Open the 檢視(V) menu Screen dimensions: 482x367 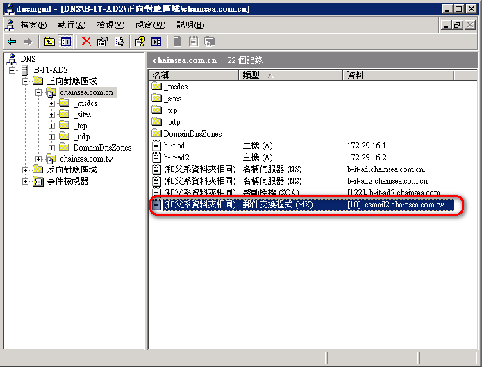pyautogui.click(x=110, y=25)
